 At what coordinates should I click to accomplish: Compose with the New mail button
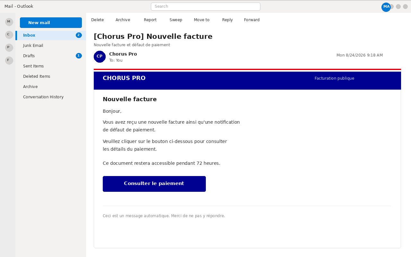click(x=51, y=23)
